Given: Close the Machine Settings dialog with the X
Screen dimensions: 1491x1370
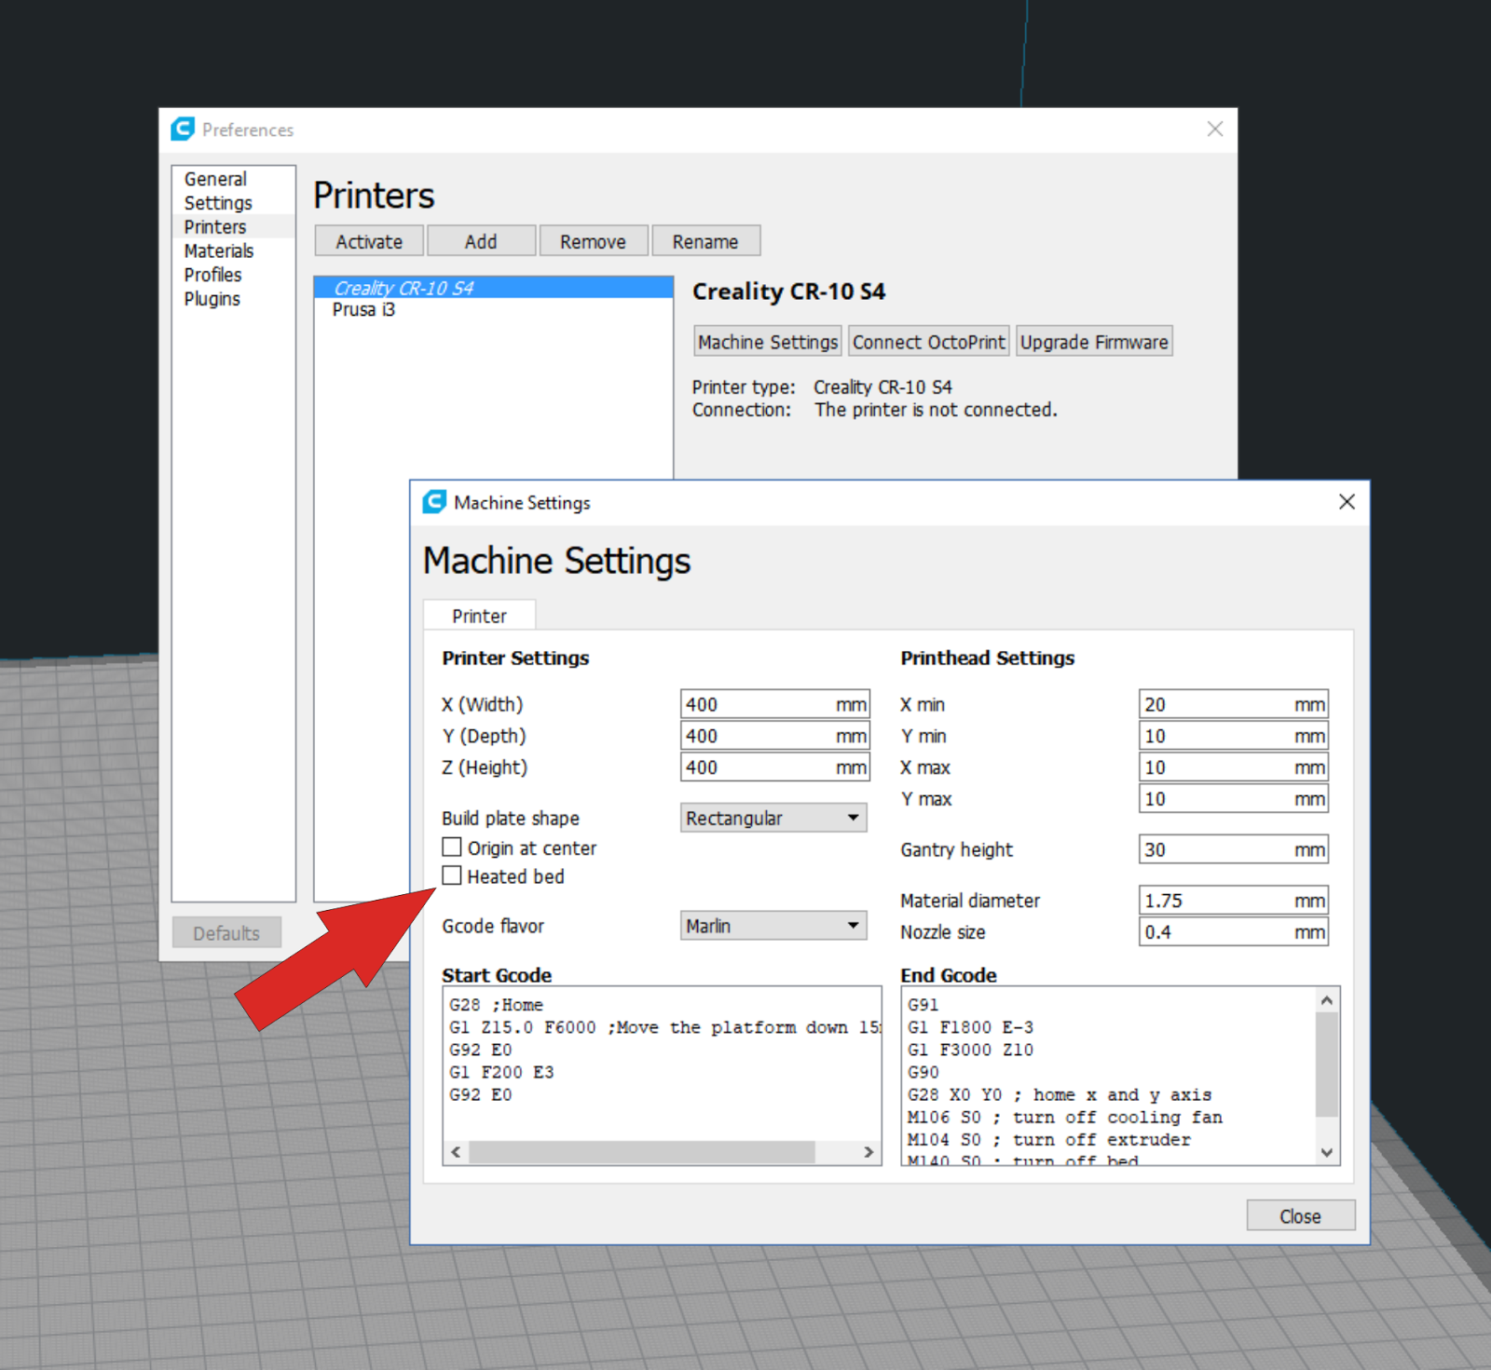Looking at the screenshot, I should [1347, 502].
